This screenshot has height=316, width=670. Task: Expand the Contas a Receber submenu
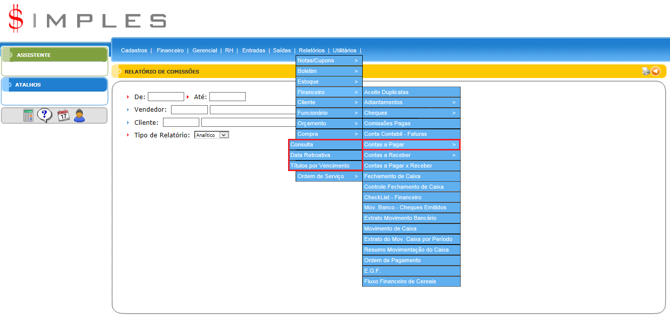pos(411,155)
